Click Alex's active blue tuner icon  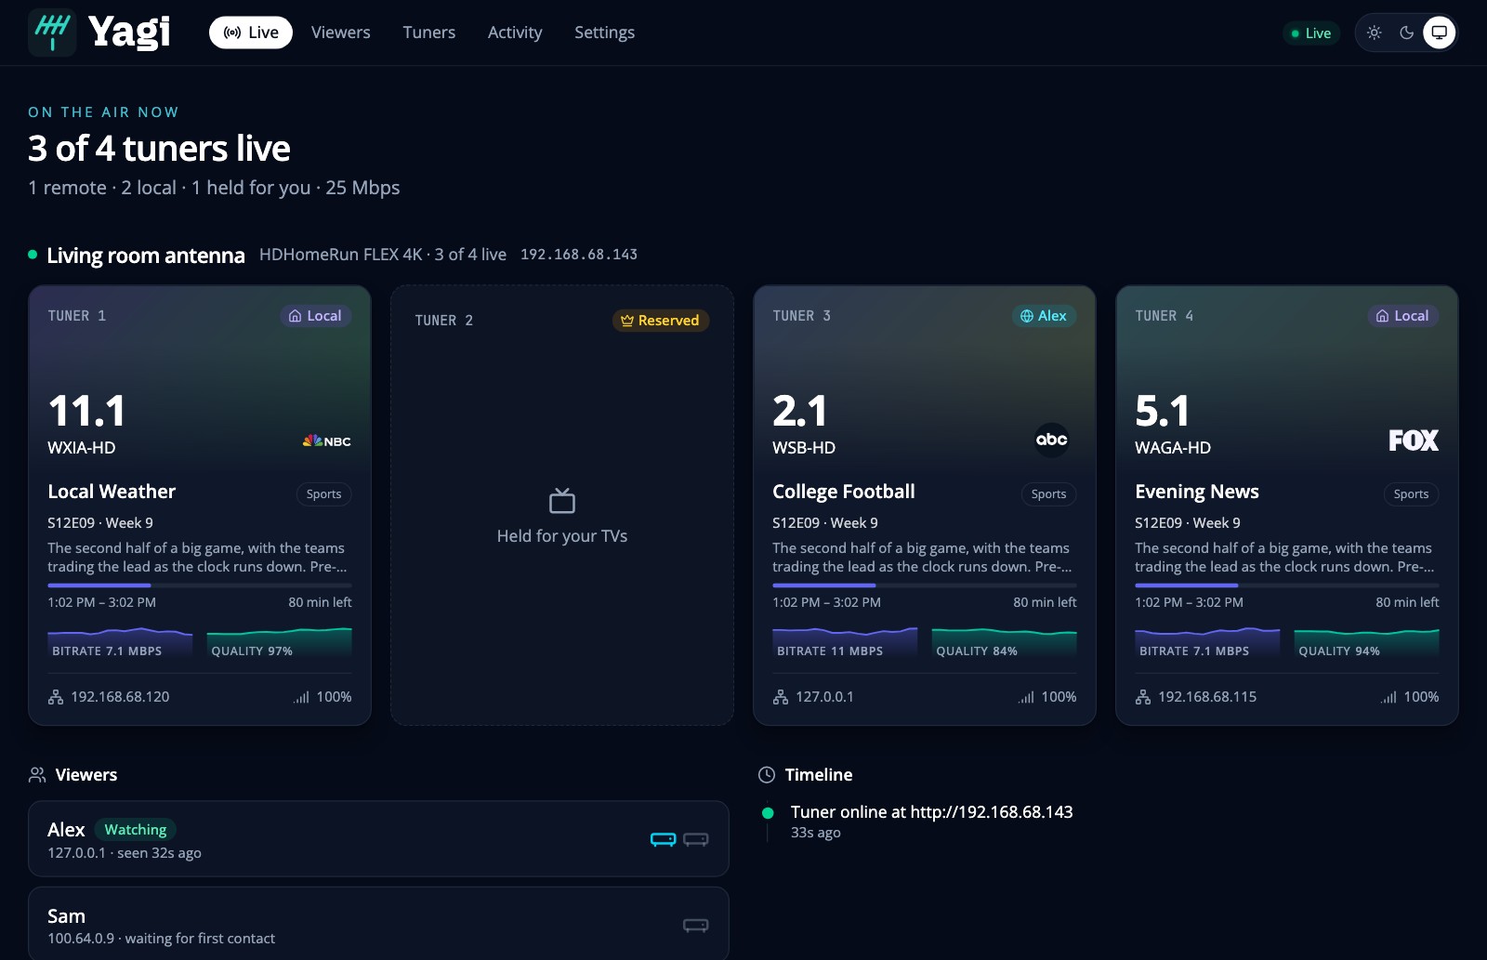point(664,839)
